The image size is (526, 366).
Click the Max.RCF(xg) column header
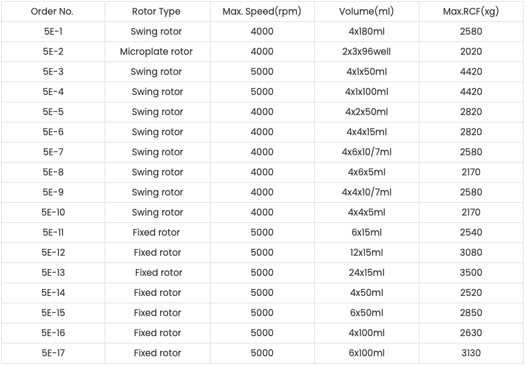(x=471, y=12)
